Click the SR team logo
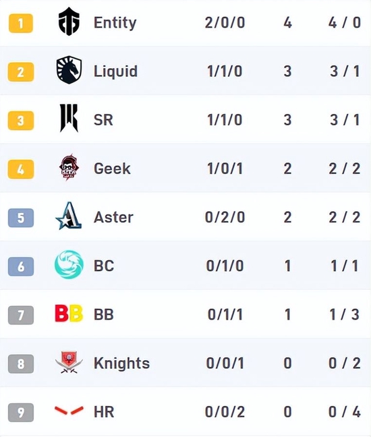 69,118
